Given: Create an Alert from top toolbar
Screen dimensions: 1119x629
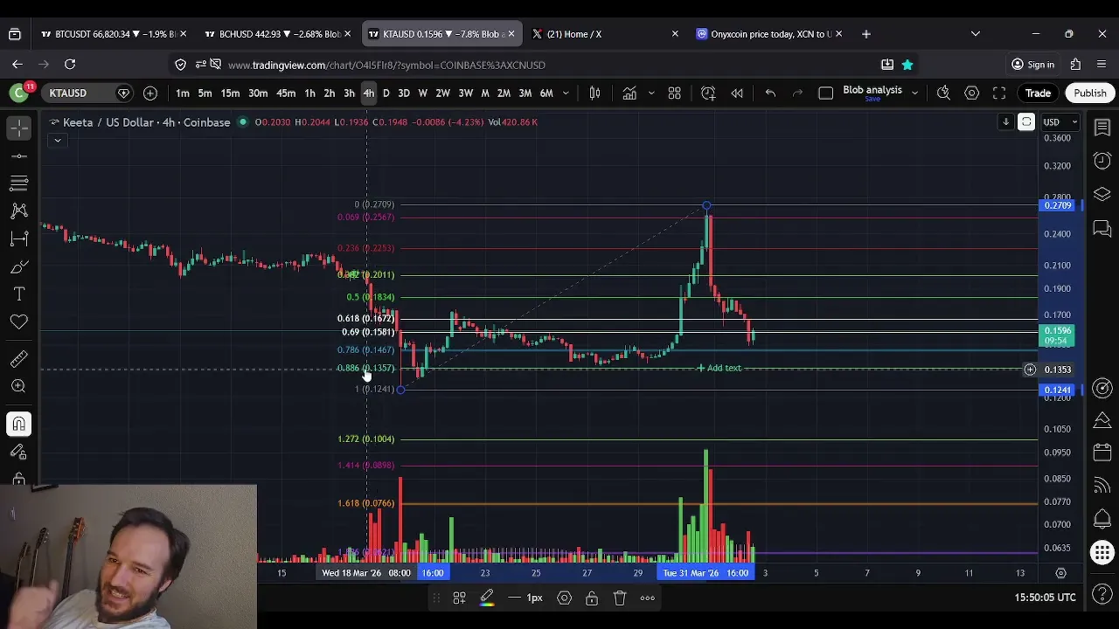Looking at the screenshot, I should [708, 93].
